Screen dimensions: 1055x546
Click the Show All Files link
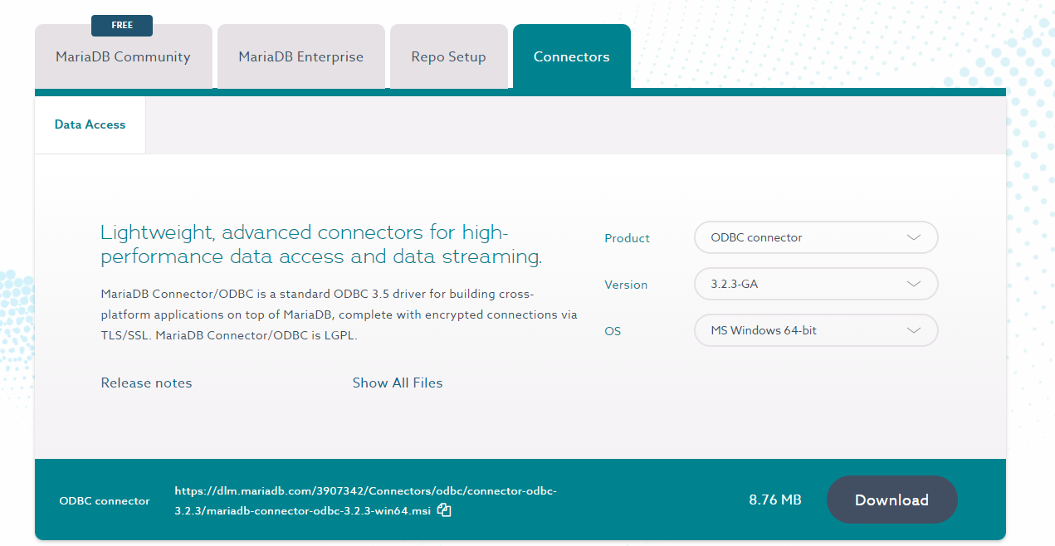398,383
